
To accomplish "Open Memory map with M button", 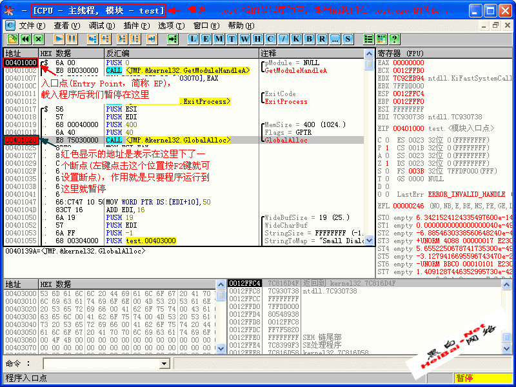I will pos(219,39).
